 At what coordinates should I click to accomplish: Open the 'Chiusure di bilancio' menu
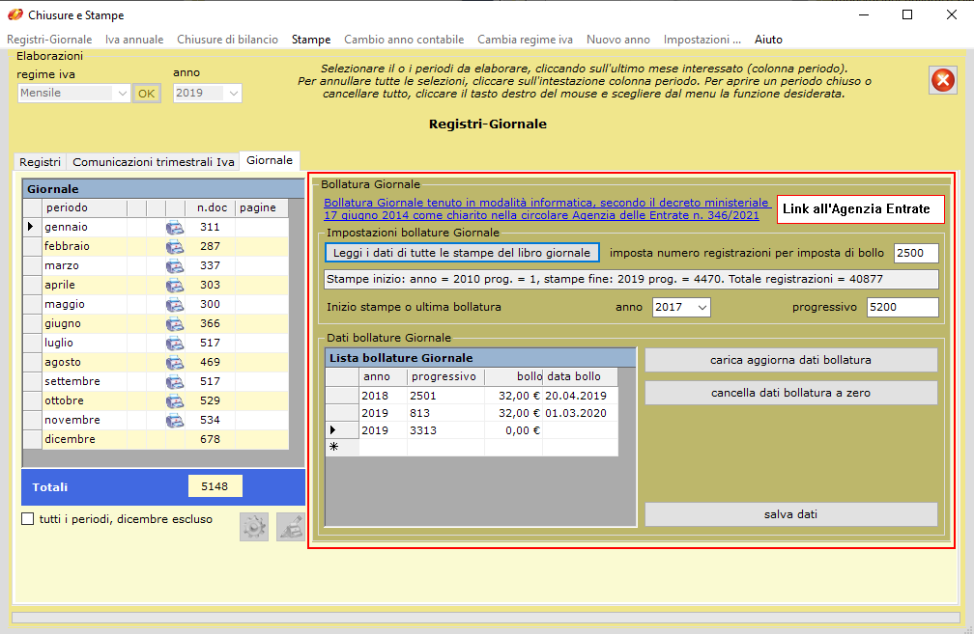click(227, 40)
